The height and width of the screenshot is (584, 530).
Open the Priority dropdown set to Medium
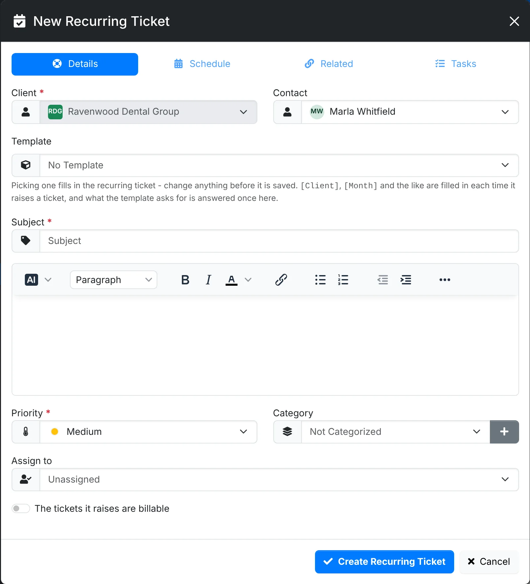[148, 432]
